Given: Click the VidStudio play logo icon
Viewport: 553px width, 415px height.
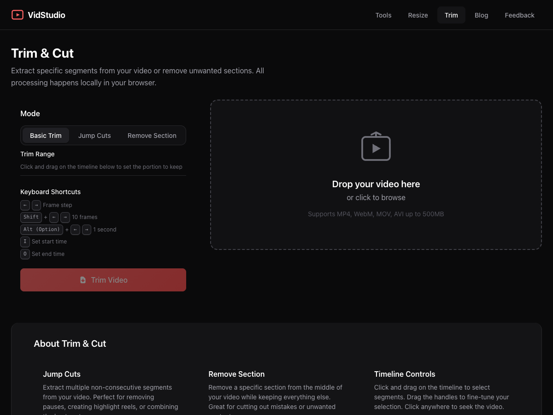Looking at the screenshot, I should [18, 14].
